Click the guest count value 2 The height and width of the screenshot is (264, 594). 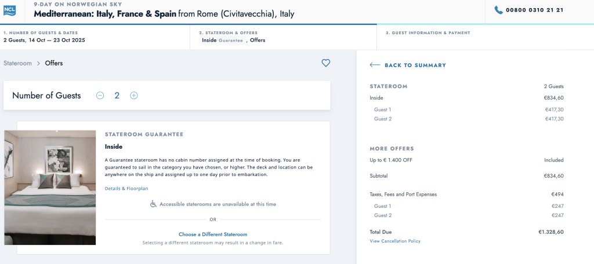point(117,96)
